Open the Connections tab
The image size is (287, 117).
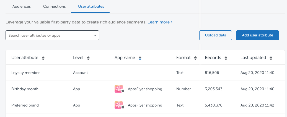(x=55, y=6)
